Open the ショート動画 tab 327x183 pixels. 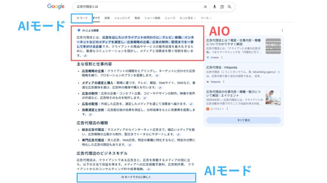tap(152, 18)
